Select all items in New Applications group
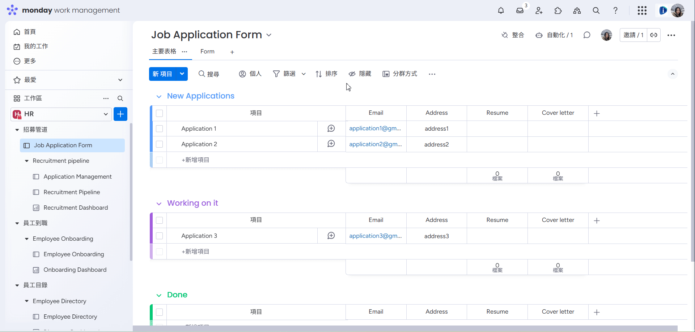This screenshot has width=695, height=332. click(160, 113)
